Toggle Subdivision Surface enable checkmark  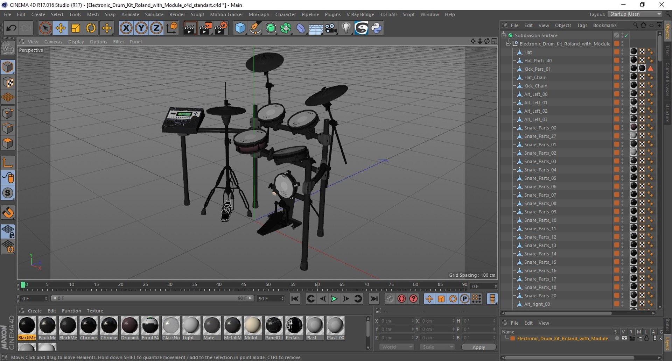[626, 35]
